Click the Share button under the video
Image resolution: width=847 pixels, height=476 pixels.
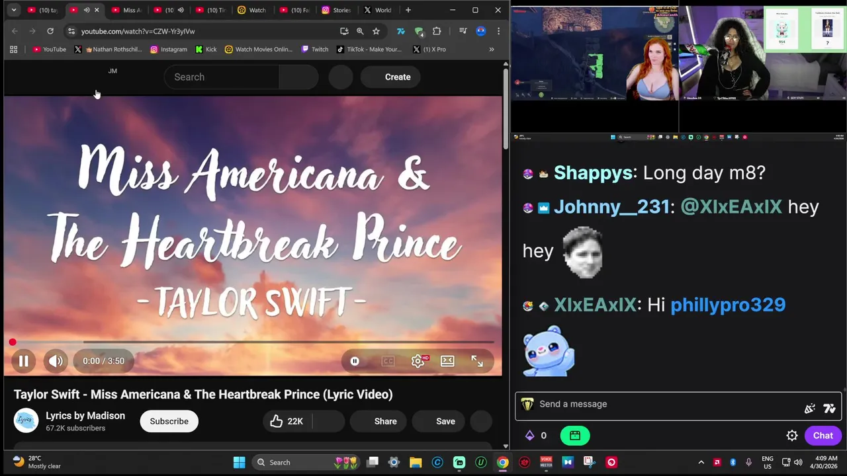[x=379, y=421]
